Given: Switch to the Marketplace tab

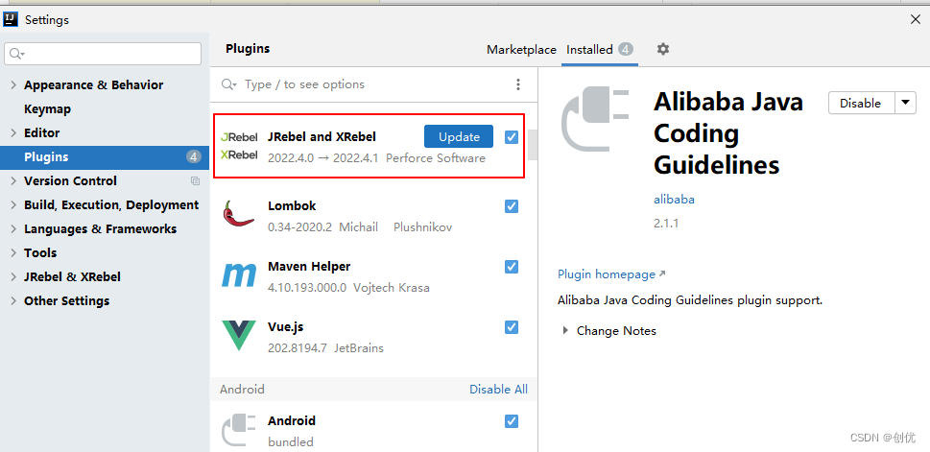Looking at the screenshot, I should [x=521, y=50].
